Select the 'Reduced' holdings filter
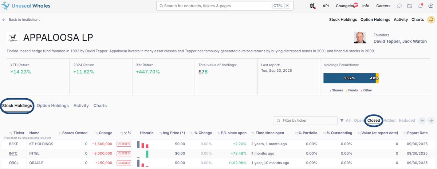Screen dimensions: 437x169 pos(407,121)
